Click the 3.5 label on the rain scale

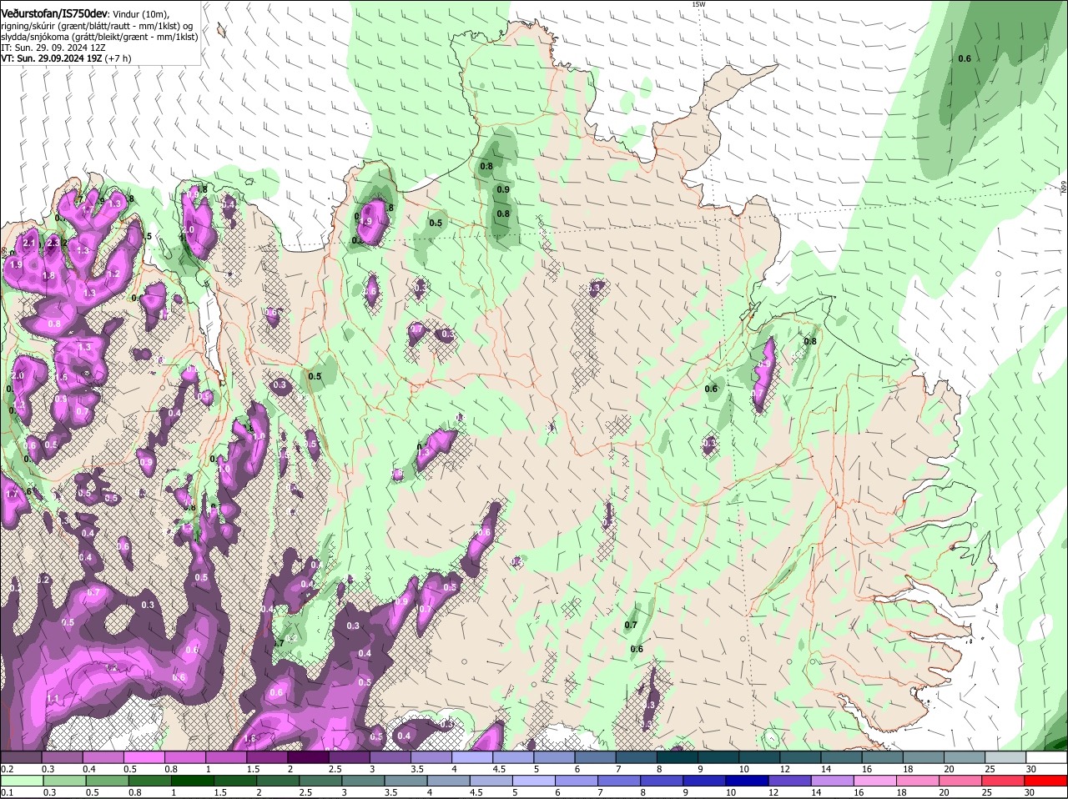tap(390, 792)
